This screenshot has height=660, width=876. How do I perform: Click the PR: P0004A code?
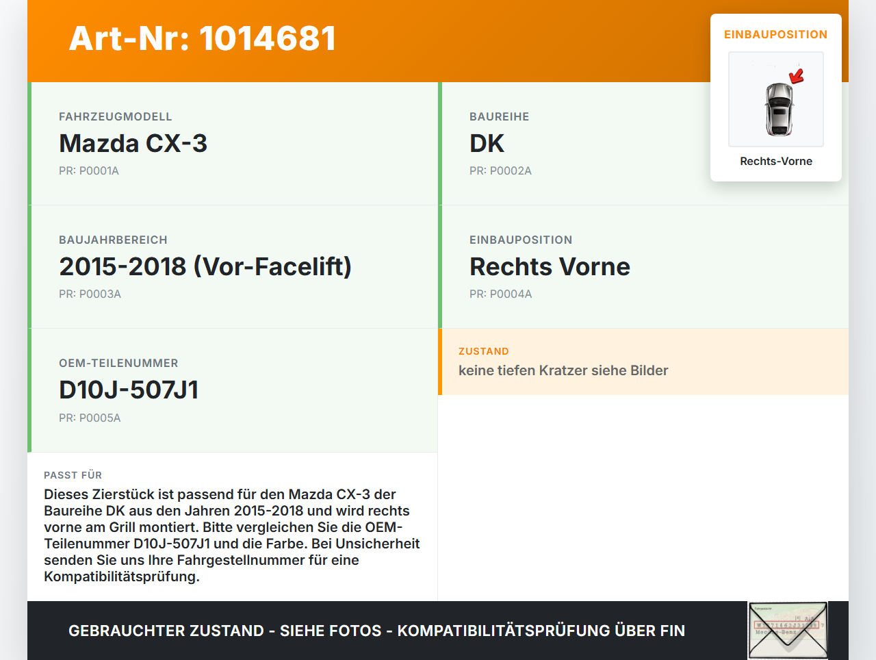tap(500, 294)
